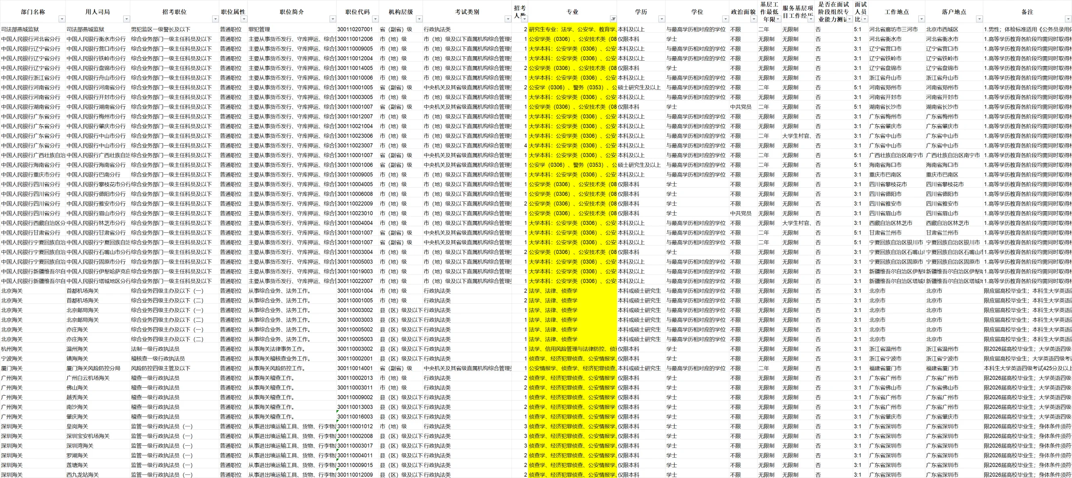Screen dimensions: 1072x478
Task: Open the 考试类别 filter arrow
Action: point(508,19)
